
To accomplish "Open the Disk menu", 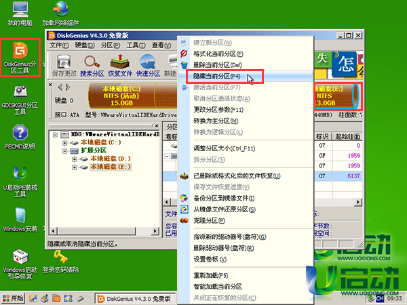I will pos(85,45).
